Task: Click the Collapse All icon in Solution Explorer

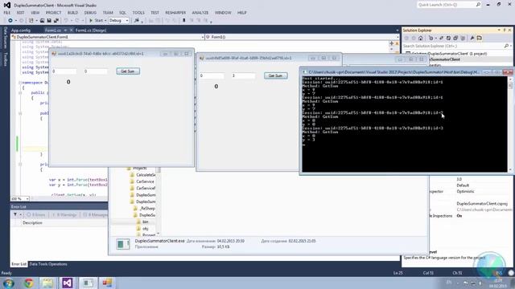Action: 455,38
